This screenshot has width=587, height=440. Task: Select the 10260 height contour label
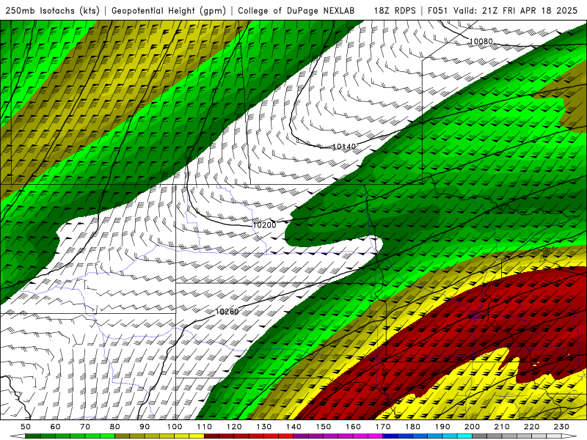pyautogui.click(x=227, y=311)
